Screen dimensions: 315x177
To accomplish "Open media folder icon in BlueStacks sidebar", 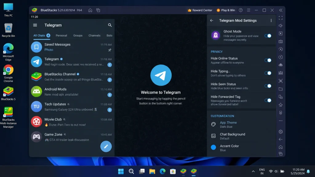I will tap(281, 89).
